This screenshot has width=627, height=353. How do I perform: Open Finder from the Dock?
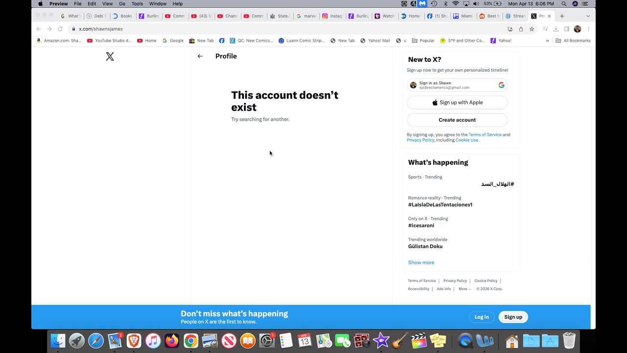[58, 340]
